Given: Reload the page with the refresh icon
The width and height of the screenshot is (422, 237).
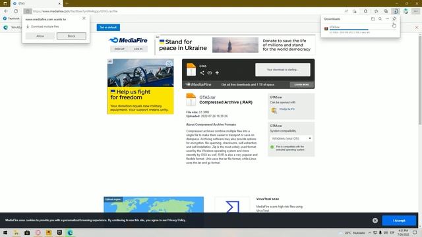Looking at the screenshot, I should tap(16, 11).
